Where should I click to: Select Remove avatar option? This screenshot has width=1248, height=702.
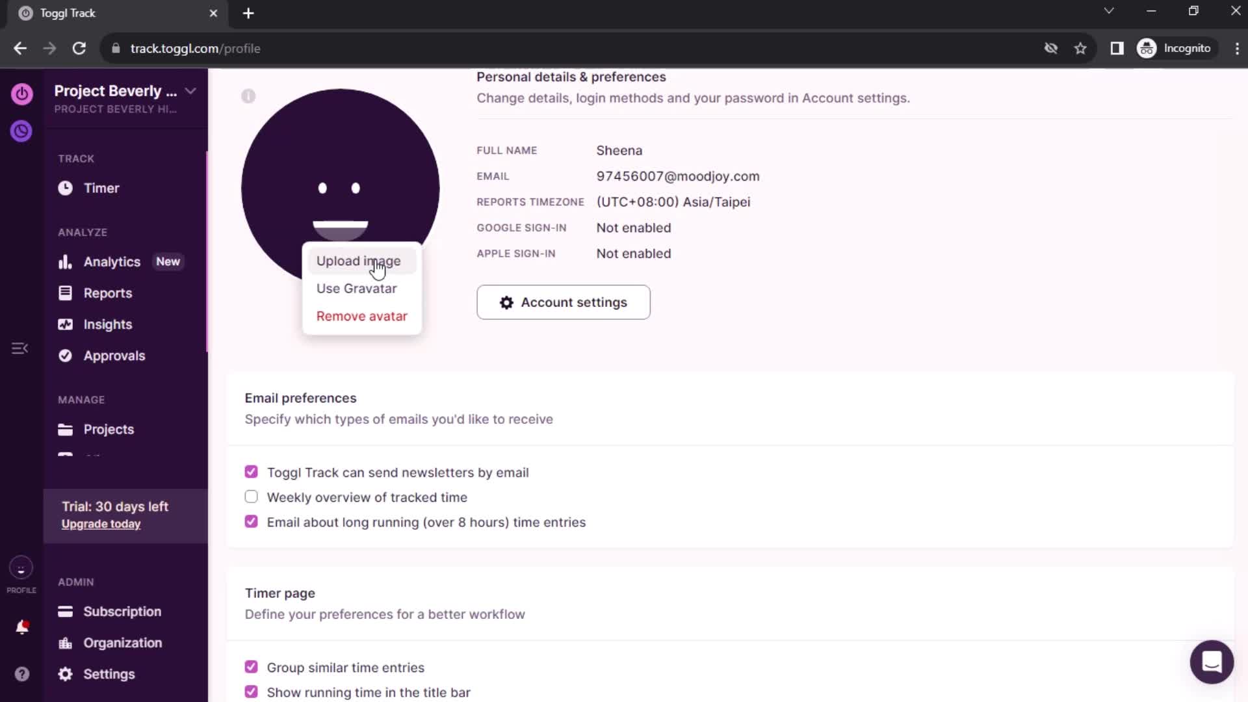[x=361, y=315]
